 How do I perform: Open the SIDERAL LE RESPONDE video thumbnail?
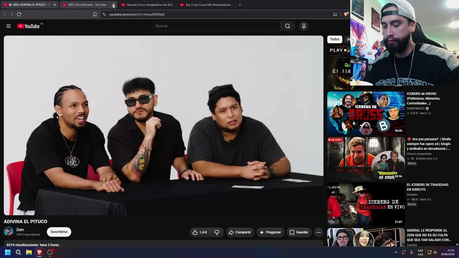tap(366, 238)
